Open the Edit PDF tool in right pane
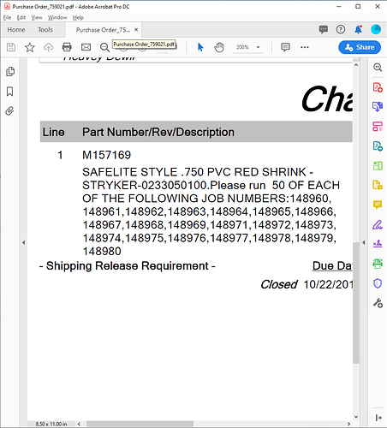Viewport: 387px width, 428px height. pyautogui.click(x=378, y=127)
